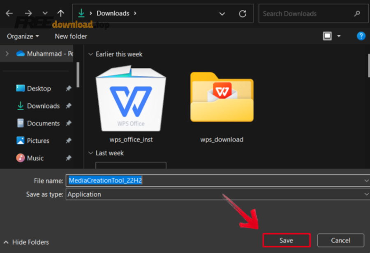The image size is (370, 253).
Task: Select Downloads in the address path
Action: pyautogui.click(x=113, y=13)
